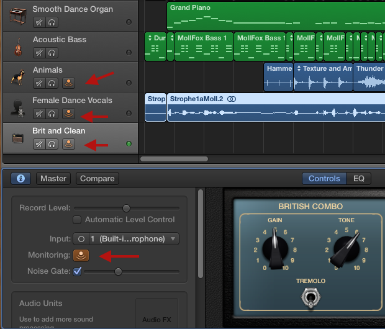The image size is (385, 329).
Task: Click the Compare button
Action: (97, 179)
